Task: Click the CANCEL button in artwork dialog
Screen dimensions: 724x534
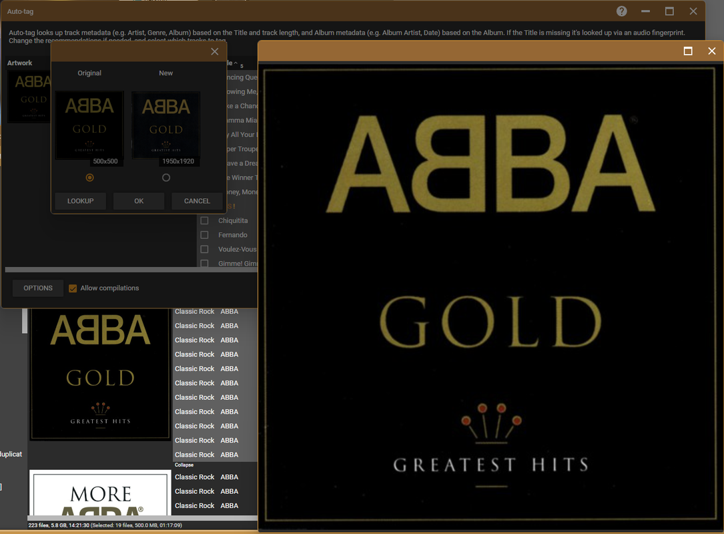Action: [197, 201]
